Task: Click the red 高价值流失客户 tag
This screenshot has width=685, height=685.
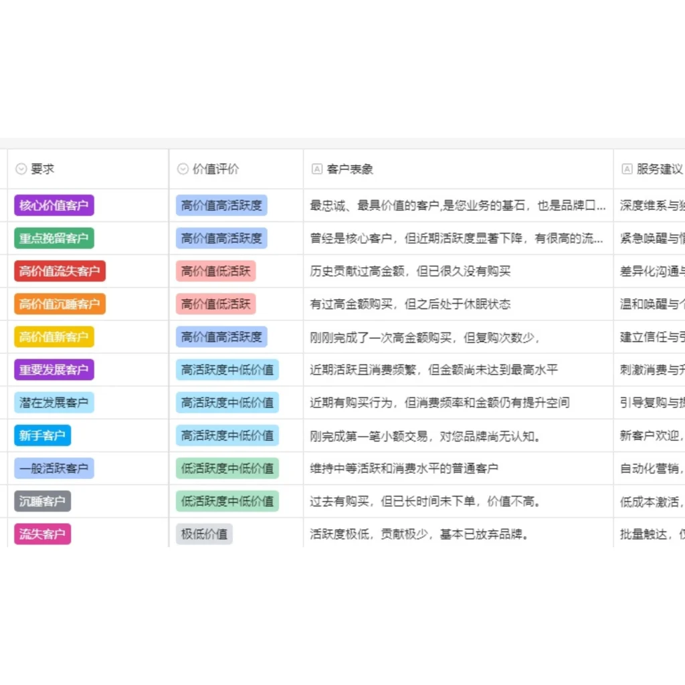Action: point(60,271)
